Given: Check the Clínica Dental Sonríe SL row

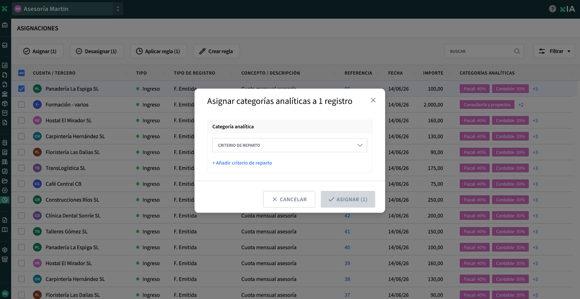Looking at the screenshot, I should 21,216.
